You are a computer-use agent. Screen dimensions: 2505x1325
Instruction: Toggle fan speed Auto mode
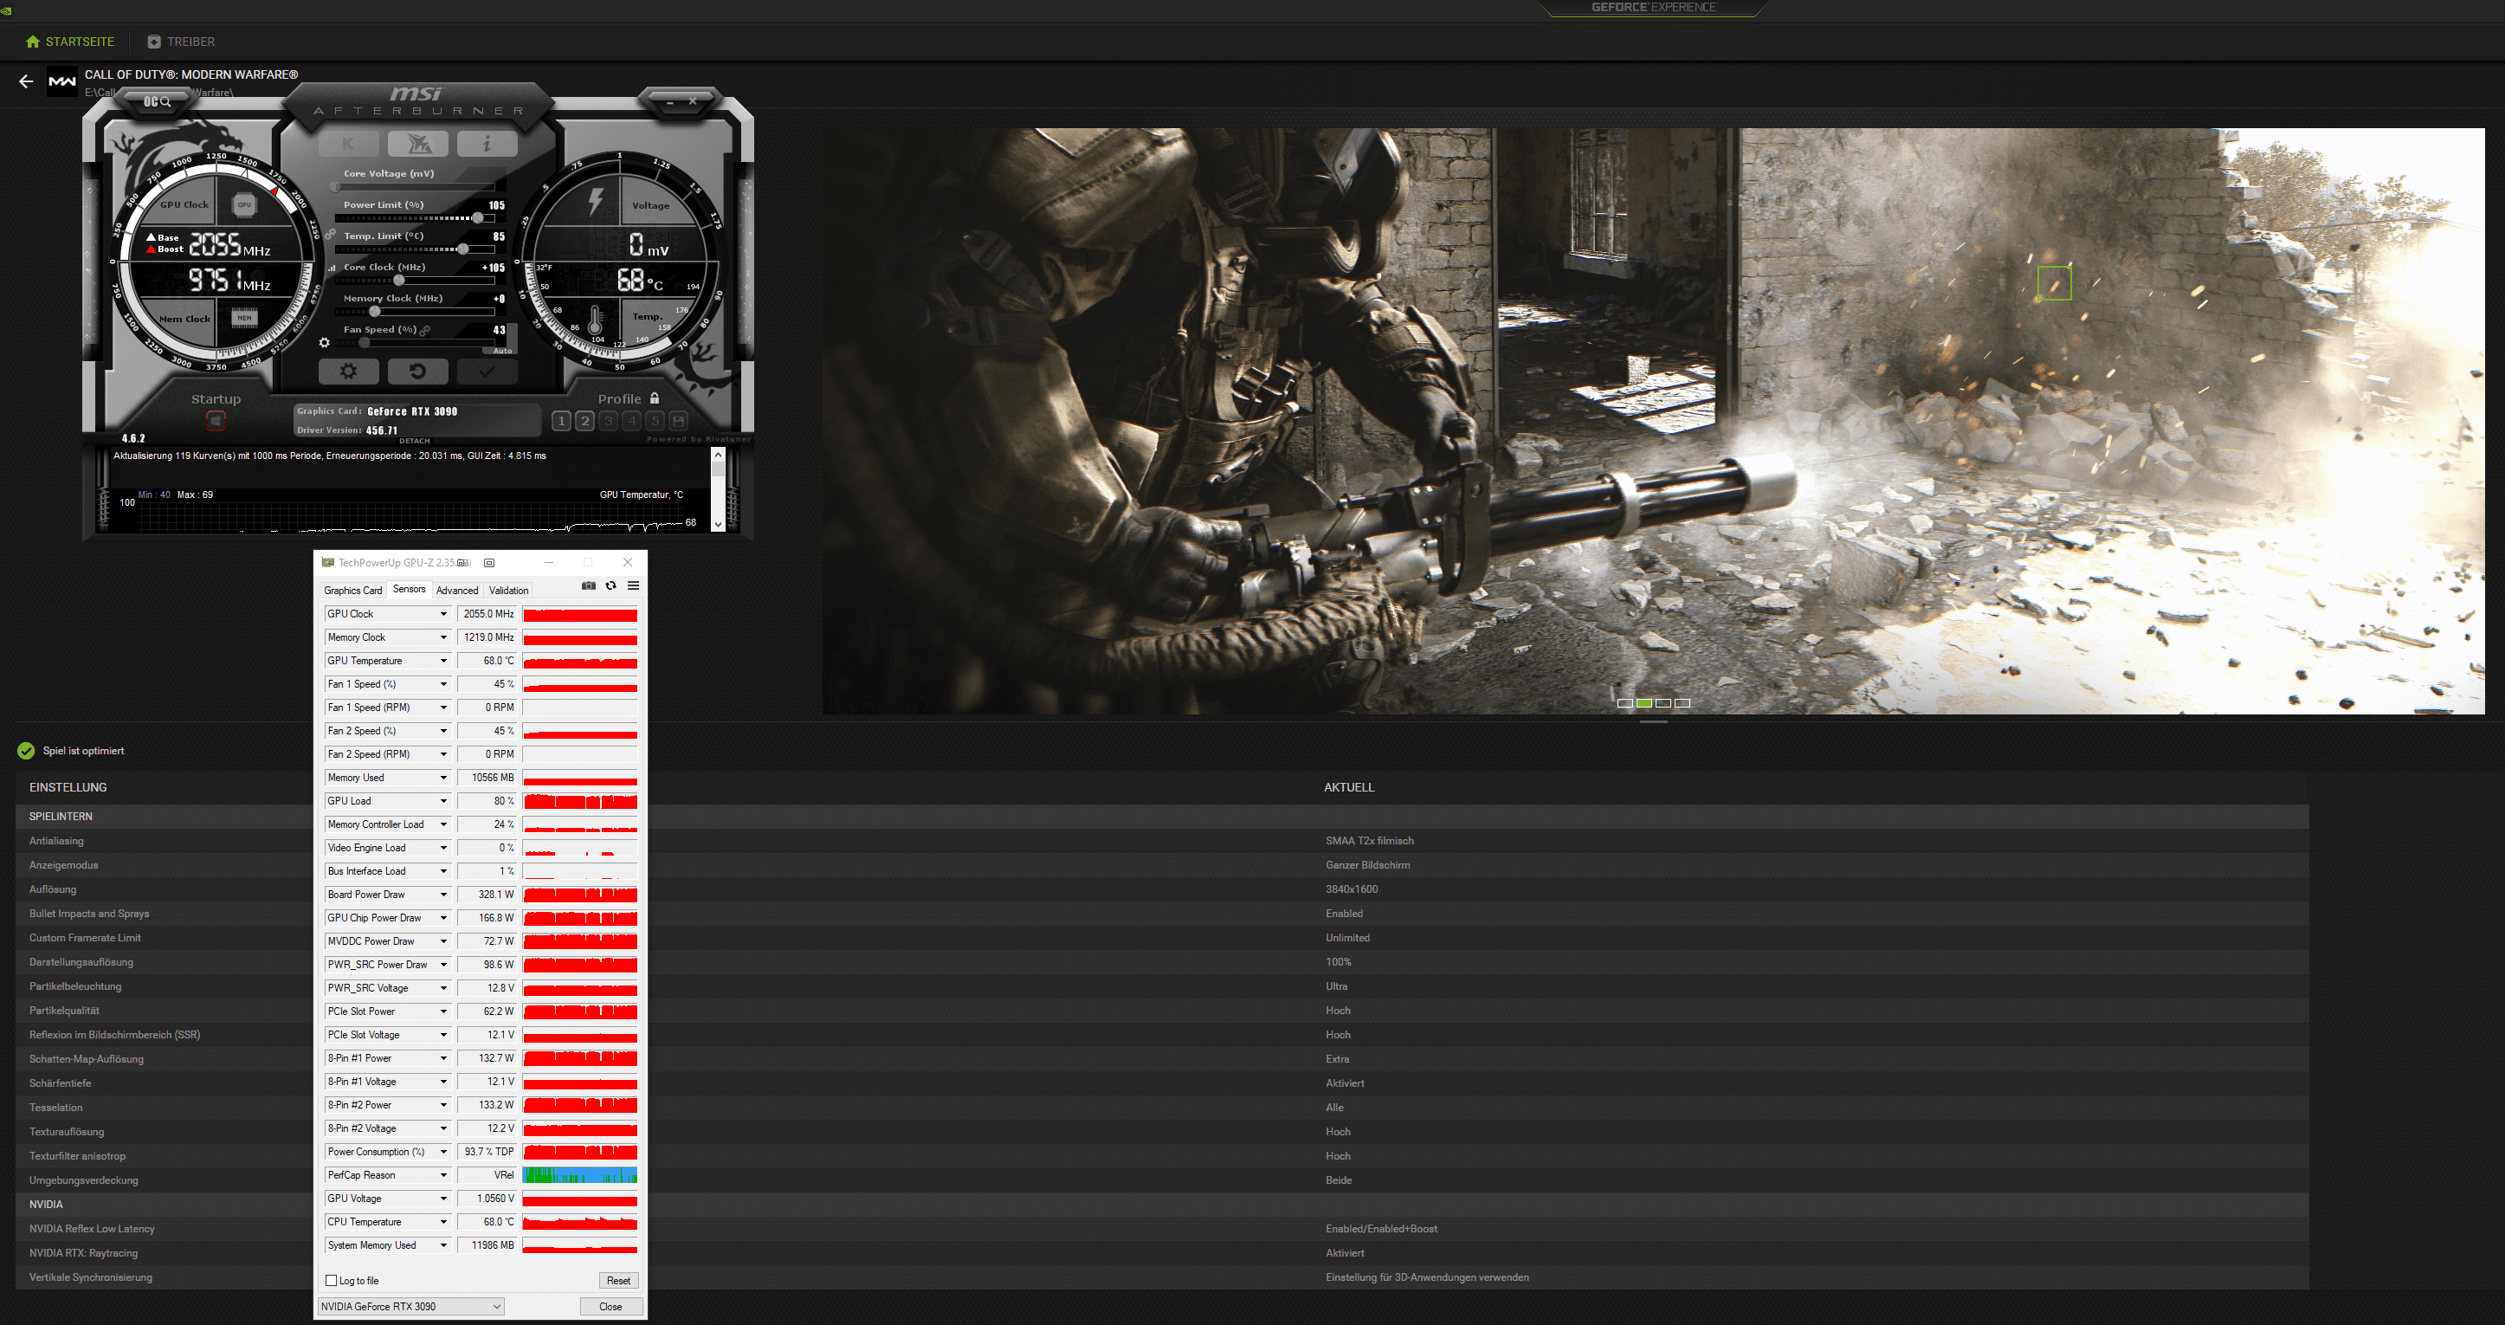(501, 350)
